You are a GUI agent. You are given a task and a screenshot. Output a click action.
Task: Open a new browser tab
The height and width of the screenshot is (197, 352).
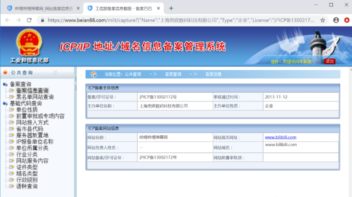[171, 8]
